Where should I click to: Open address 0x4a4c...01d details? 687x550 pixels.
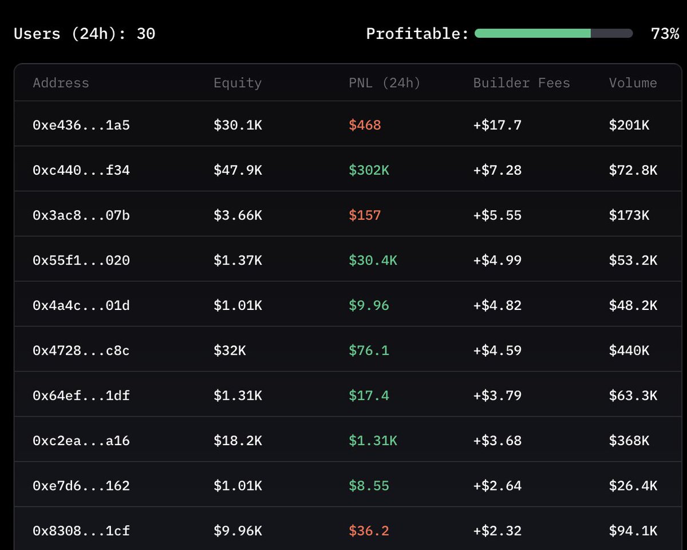[x=80, y=305]
